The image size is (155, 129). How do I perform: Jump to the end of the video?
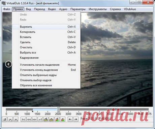point(40,119)
